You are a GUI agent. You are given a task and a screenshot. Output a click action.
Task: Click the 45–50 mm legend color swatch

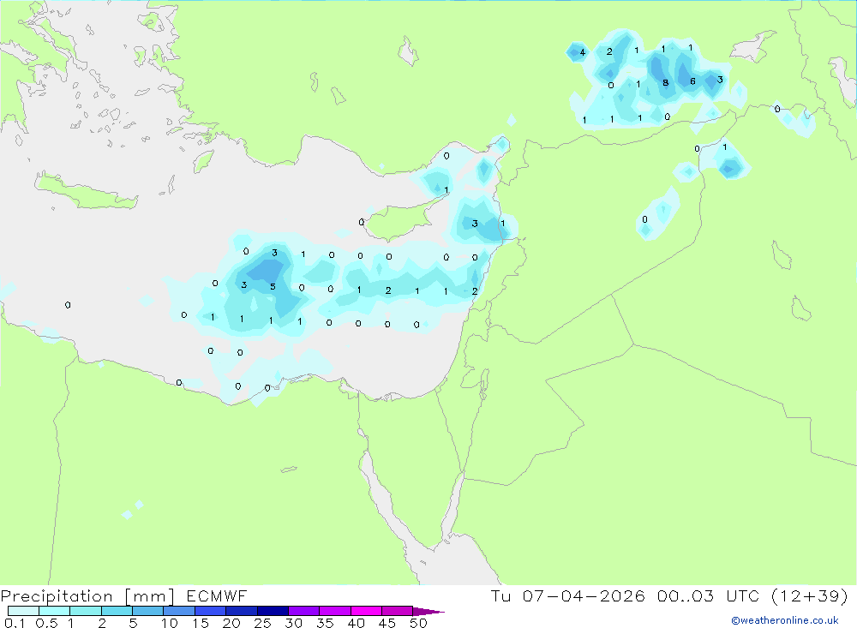[x=398, y=611]
